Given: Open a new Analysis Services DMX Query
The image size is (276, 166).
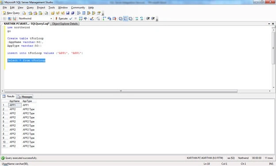Looking at the screenshot, I should (35, 13).
